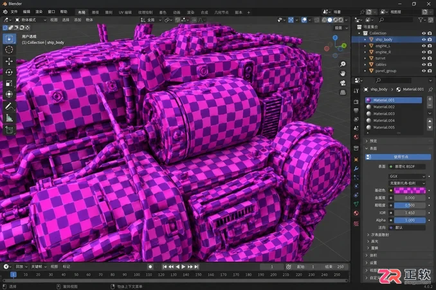This screenshot has width=436, height=290.
Task: Expand the 体积 volume panel
Action: click(x=397, y=255)
